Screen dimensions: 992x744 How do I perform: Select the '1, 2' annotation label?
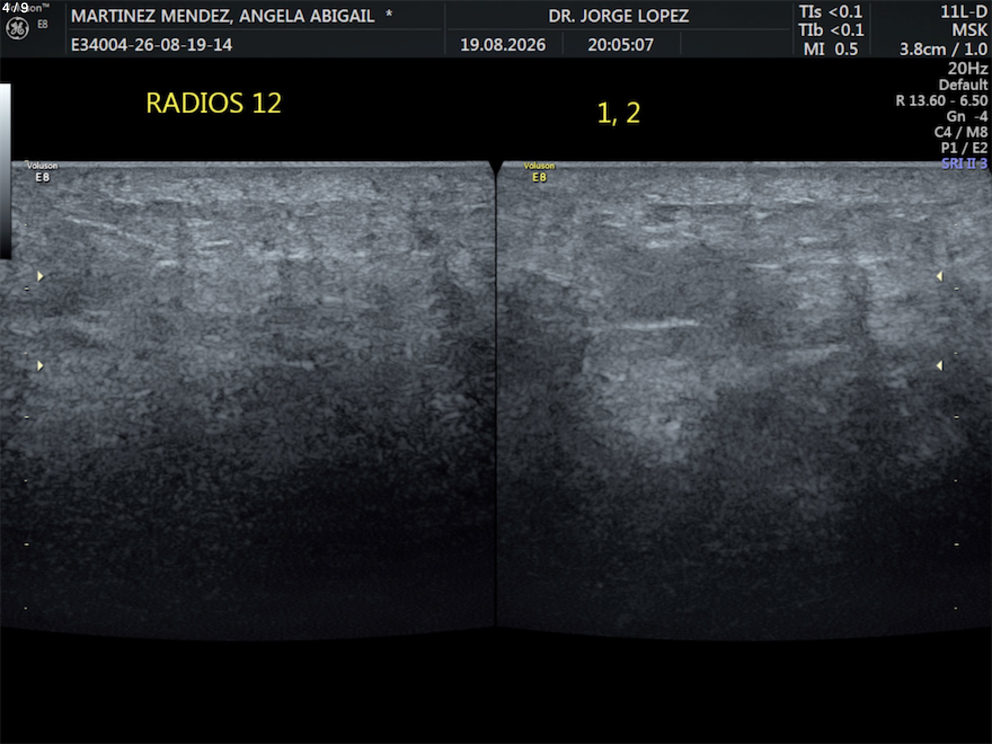618,113
